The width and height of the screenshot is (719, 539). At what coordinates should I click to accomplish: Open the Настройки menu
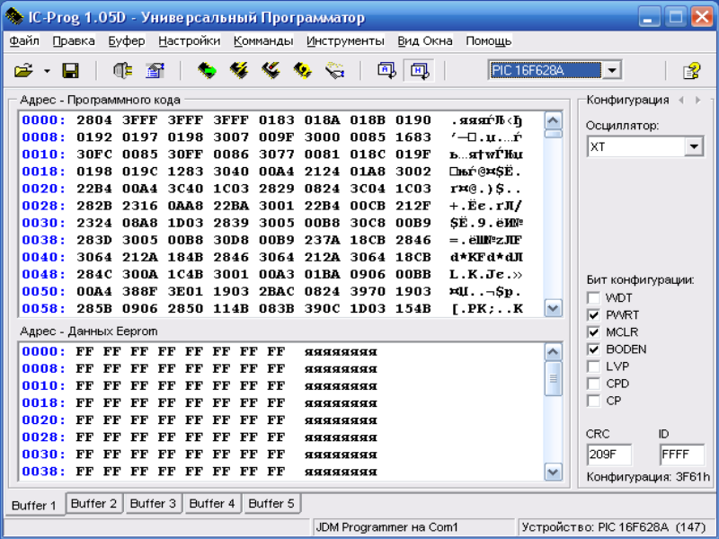pos(190,40)
